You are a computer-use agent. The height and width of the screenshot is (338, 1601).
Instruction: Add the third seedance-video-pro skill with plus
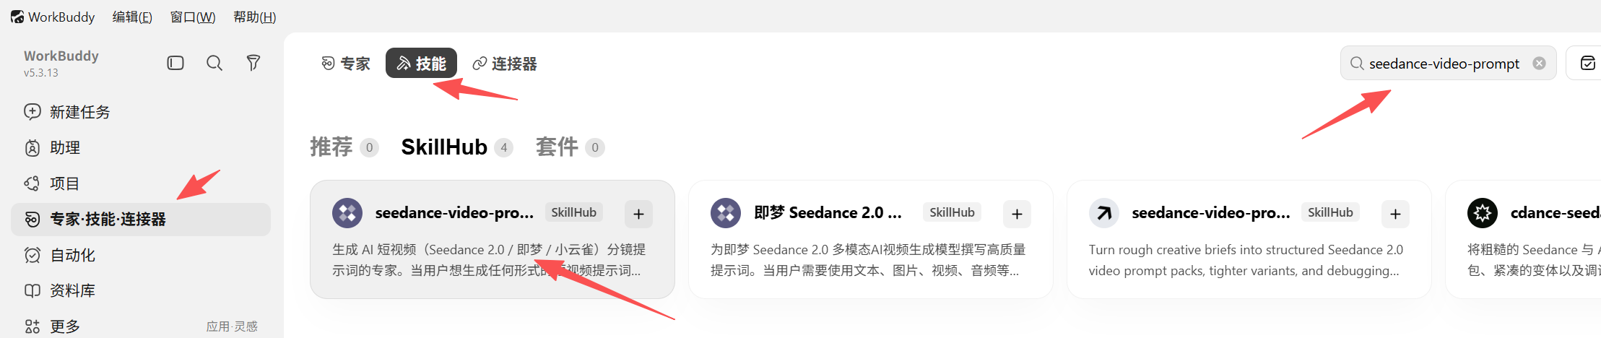[x=1395, y=214]
